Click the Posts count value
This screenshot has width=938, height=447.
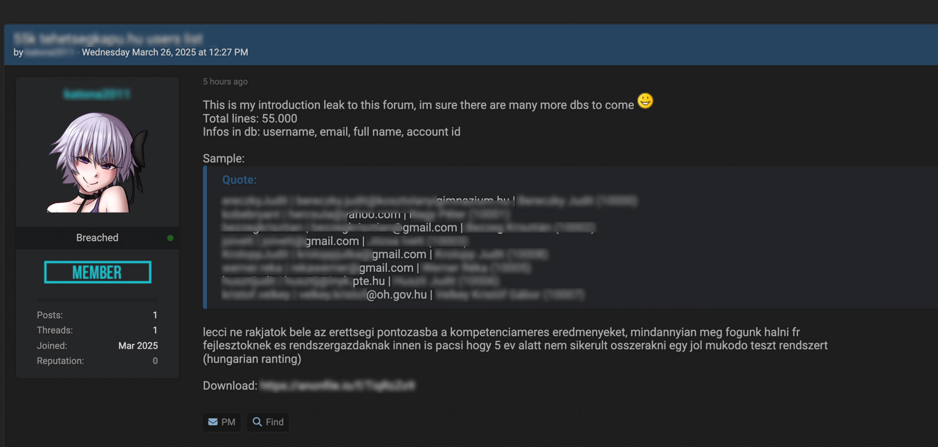tap(155, 315)
